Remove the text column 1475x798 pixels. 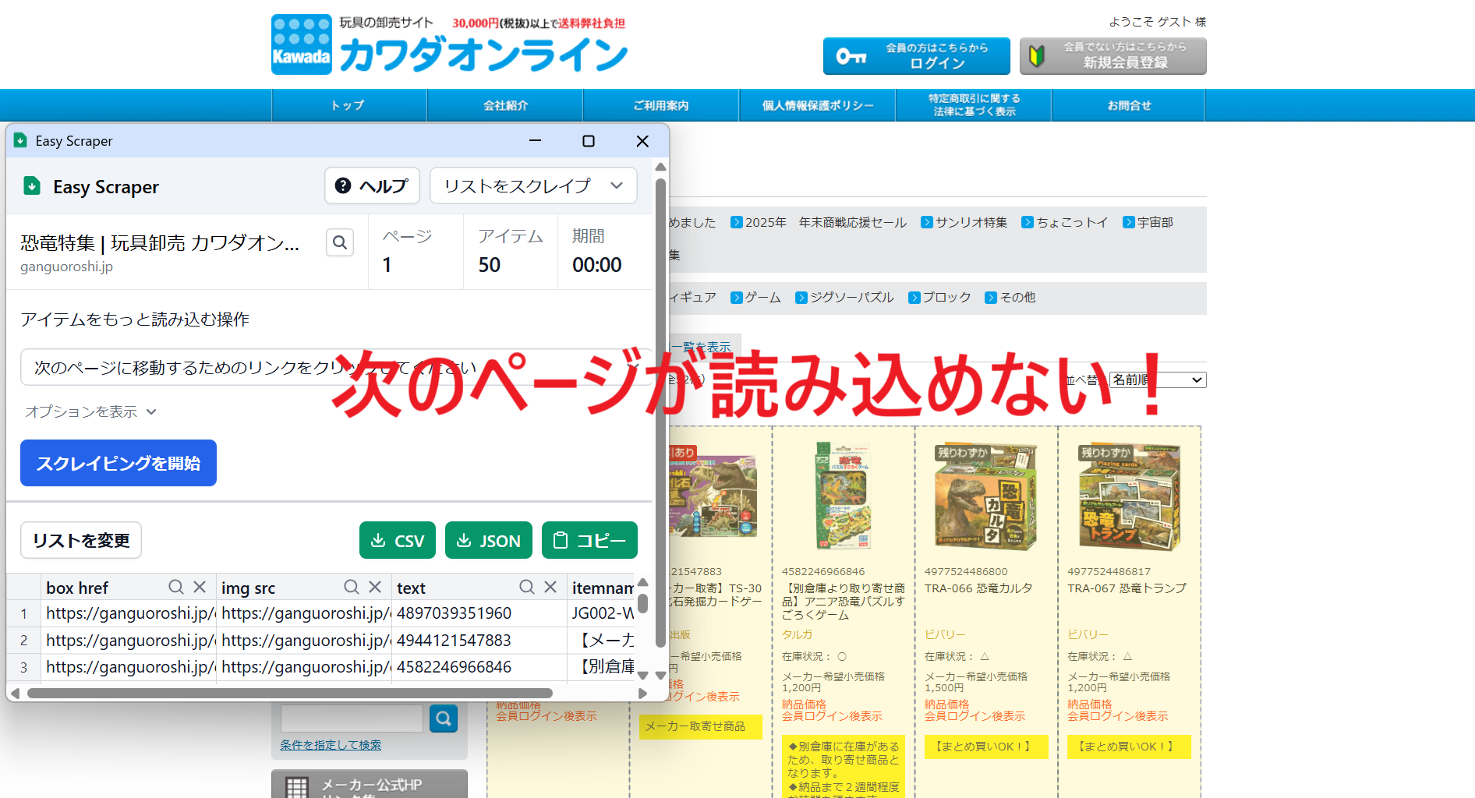550,587
